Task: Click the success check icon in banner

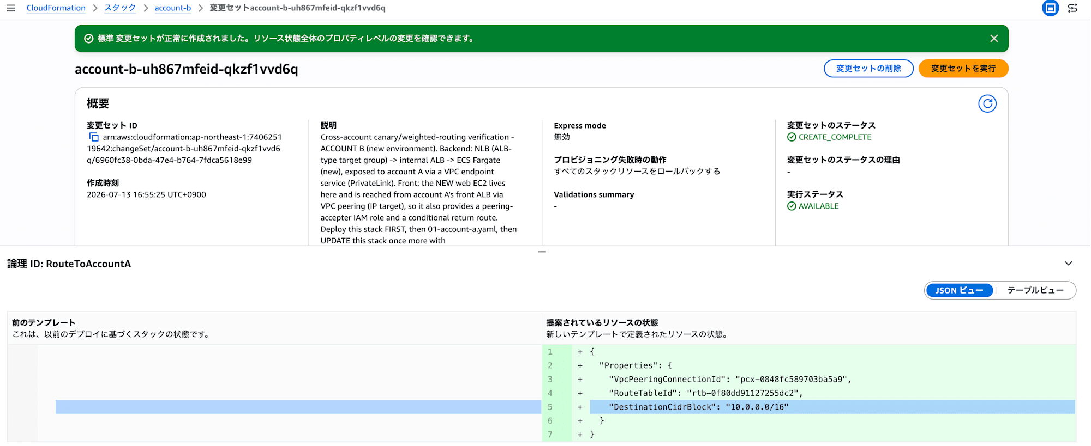Action: 88,39
